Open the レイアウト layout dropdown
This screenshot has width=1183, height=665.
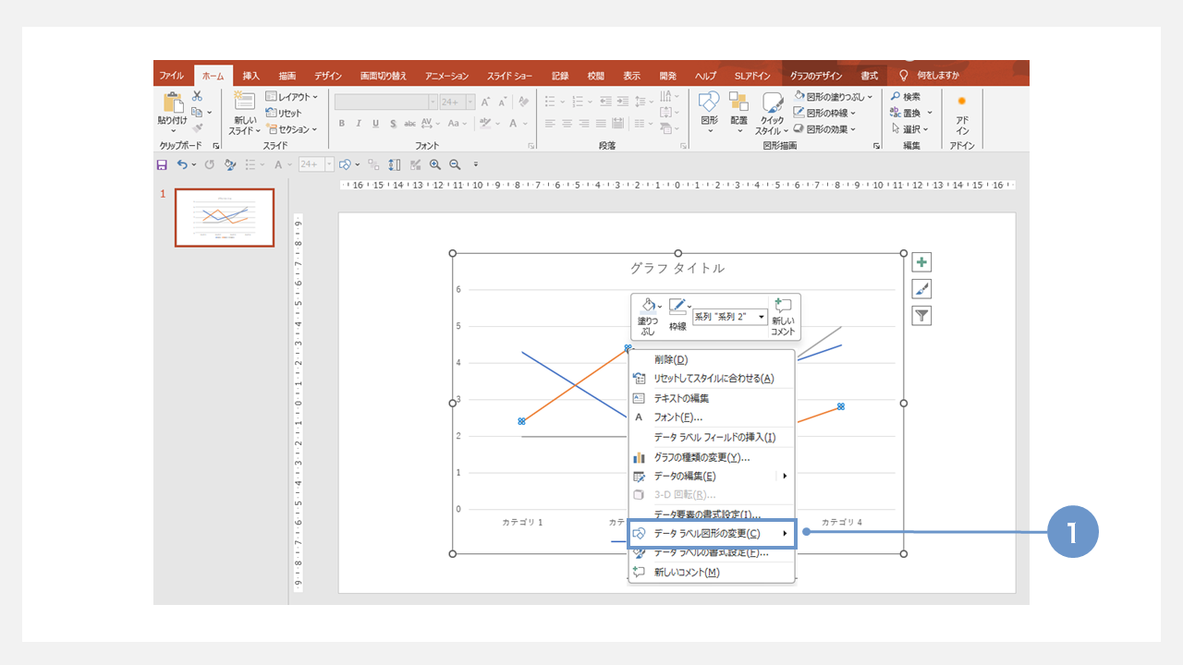coord(292,97)
